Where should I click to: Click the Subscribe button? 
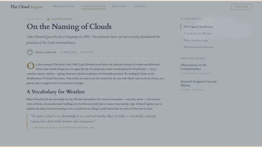(241, 7)
